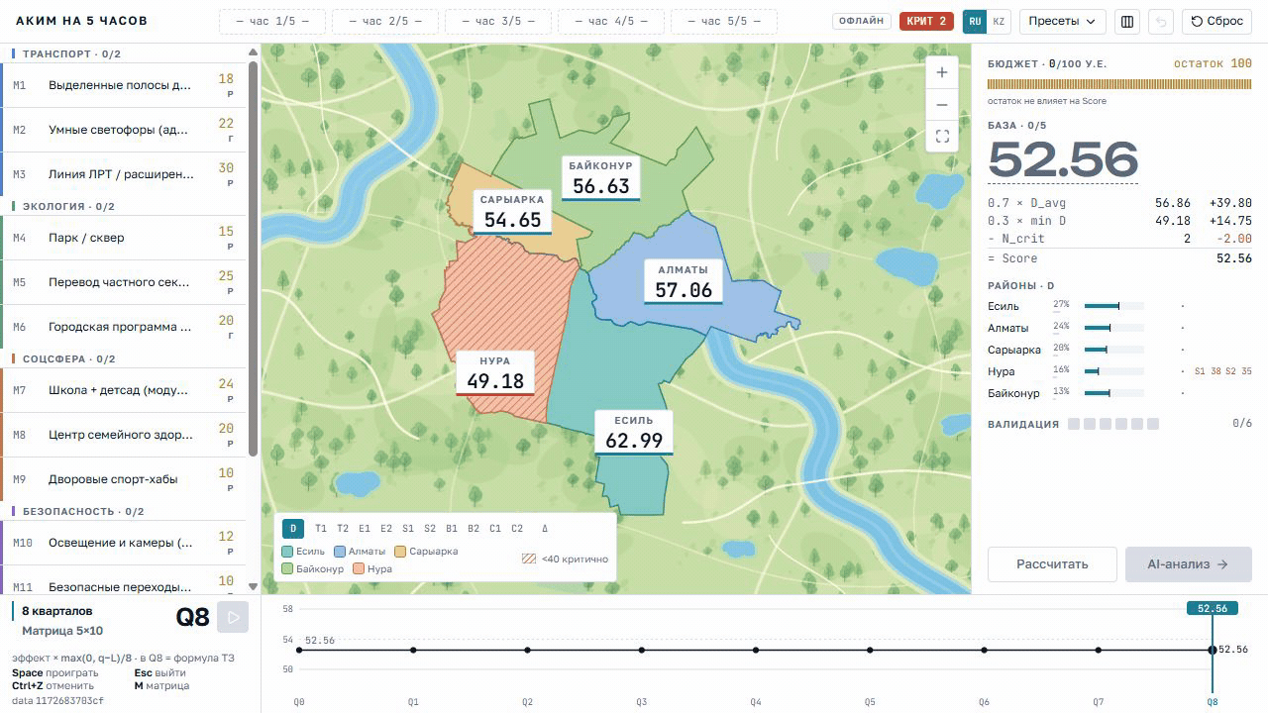Select the час 1/5 slot
This screenshot has height=713, width=1268.
(272, 21)
